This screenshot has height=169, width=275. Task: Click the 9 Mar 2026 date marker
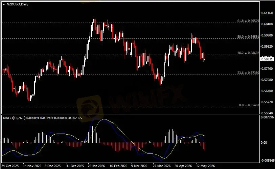139,166
